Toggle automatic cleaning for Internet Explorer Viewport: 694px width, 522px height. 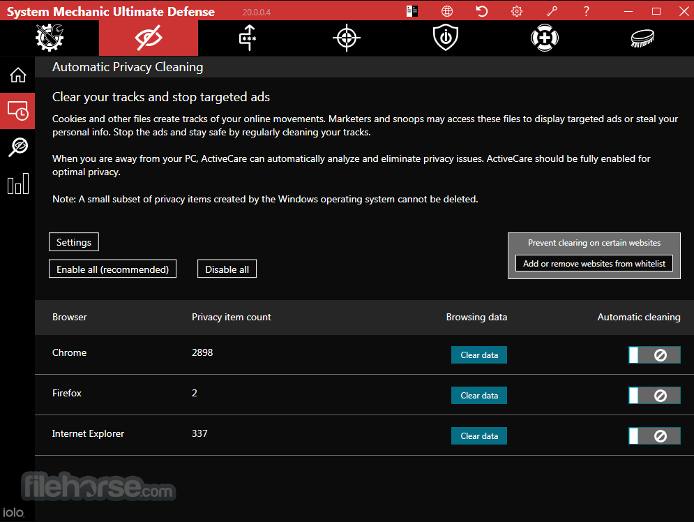point(654,436)
